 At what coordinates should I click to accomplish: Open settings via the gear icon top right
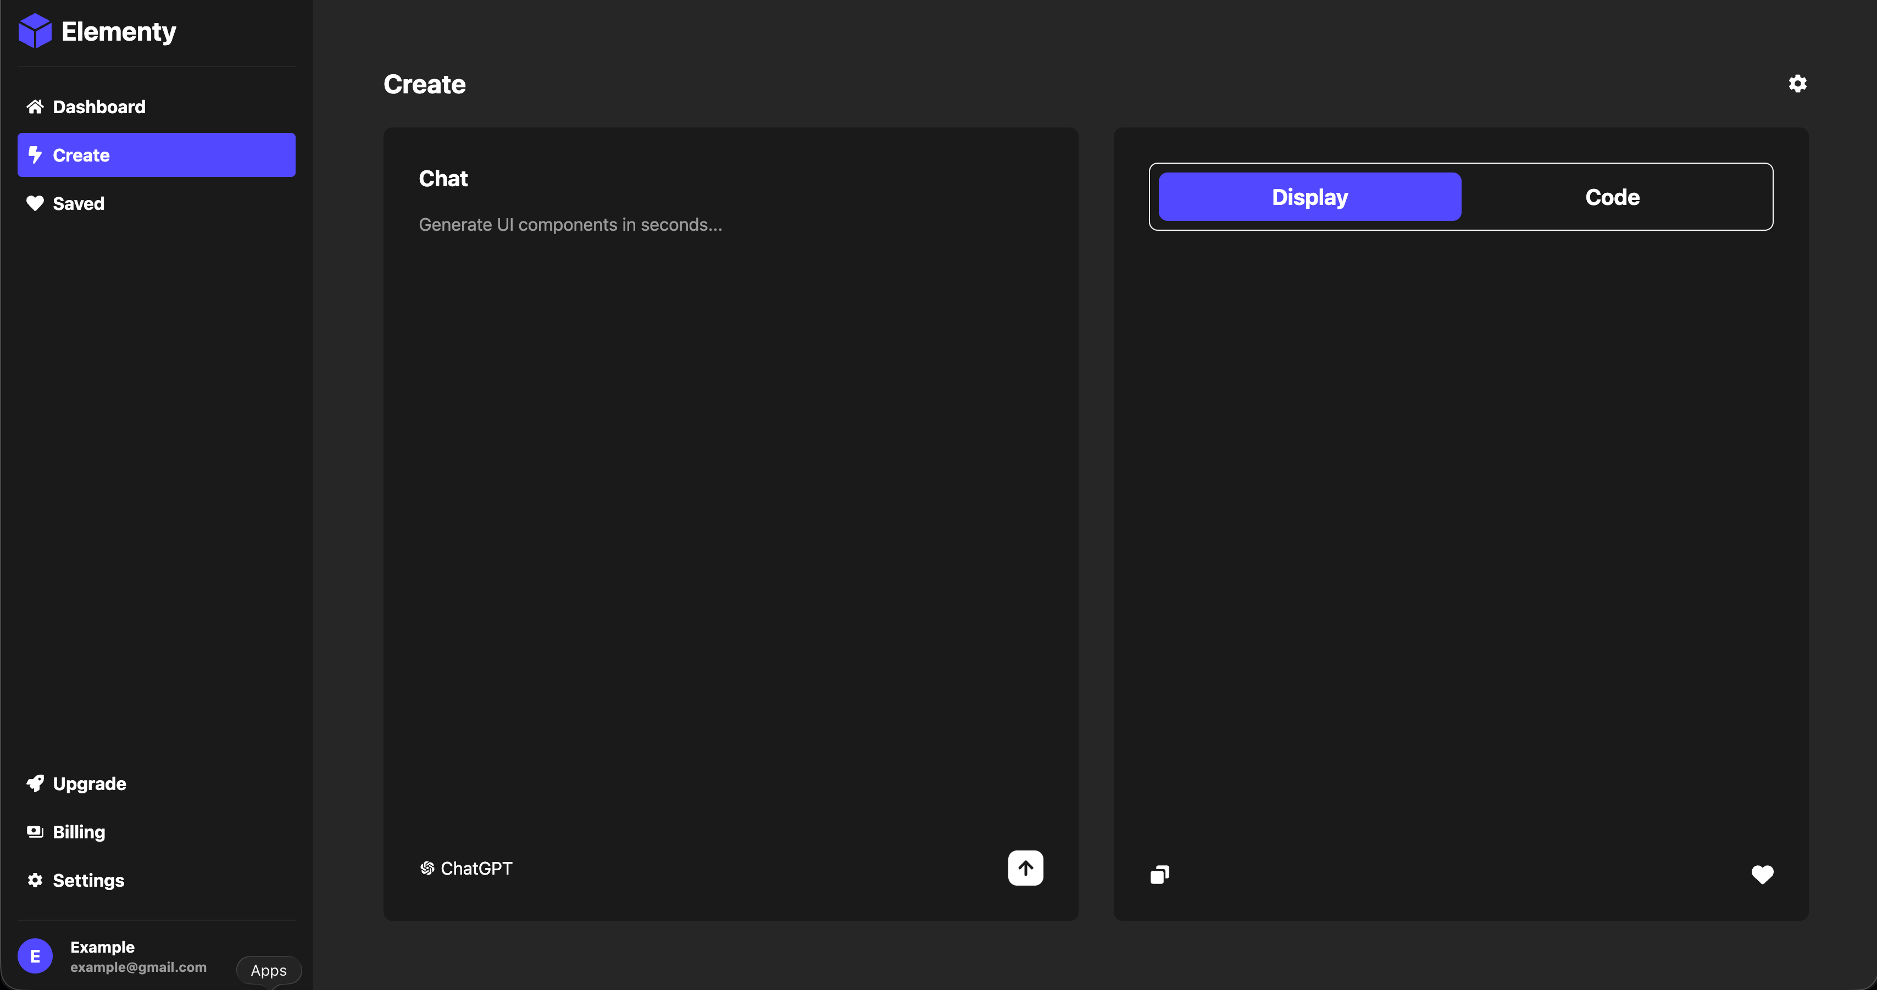(1797, 84)
